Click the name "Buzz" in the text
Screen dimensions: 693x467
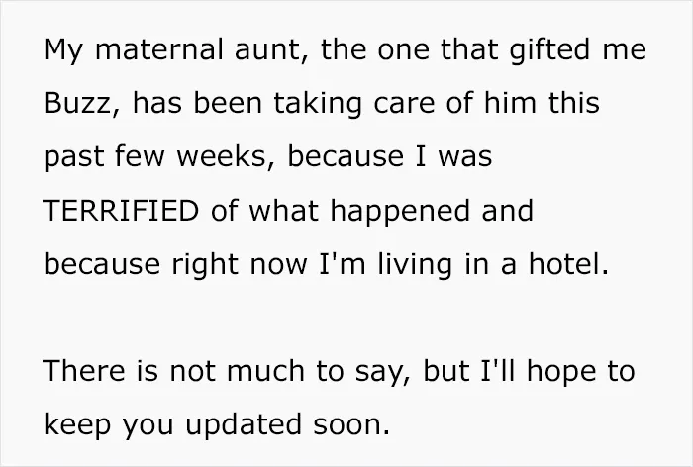tap(77, 103)
